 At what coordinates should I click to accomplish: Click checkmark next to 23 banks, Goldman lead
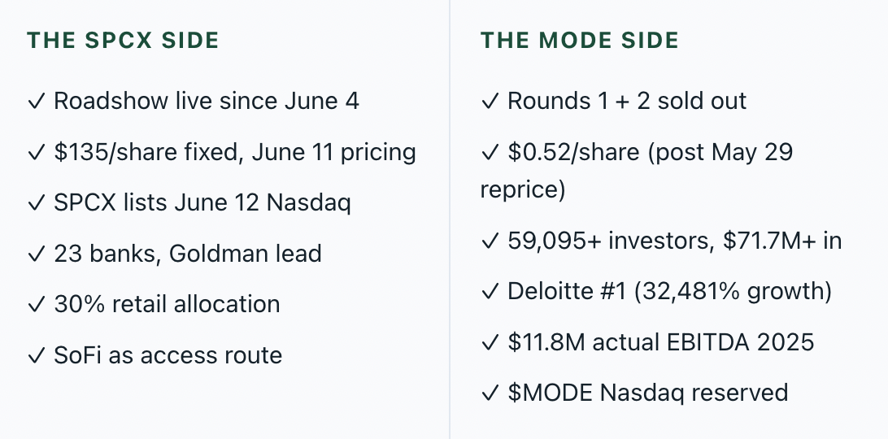point(37,254)
